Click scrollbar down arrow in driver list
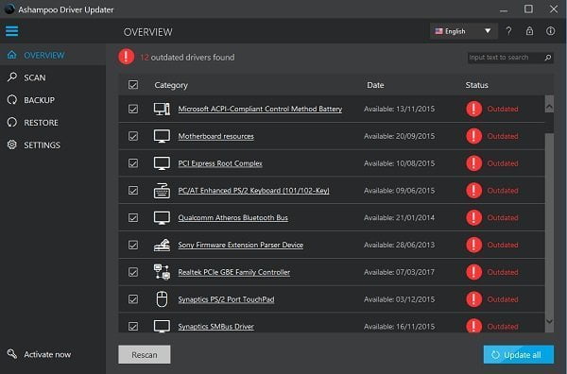Viewport: 567px width, 374px height. point(549,321)
